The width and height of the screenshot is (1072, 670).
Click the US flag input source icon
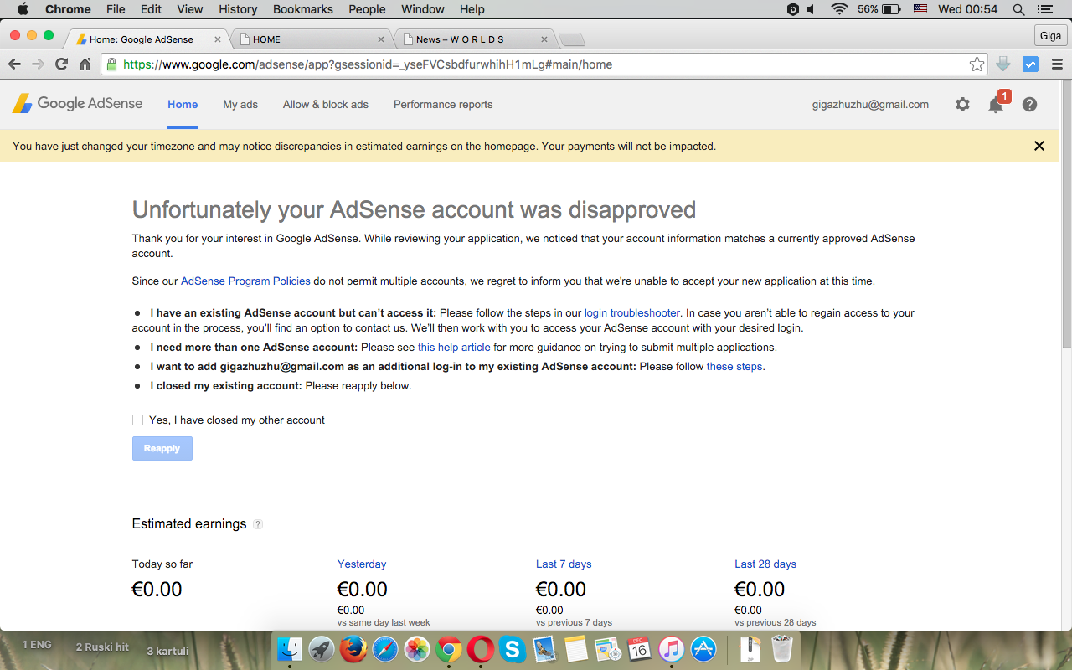920,9
